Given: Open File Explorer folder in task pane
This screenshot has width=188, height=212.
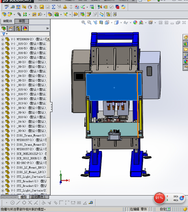Looking at the screenshot, I should click(x=185, y=49).
